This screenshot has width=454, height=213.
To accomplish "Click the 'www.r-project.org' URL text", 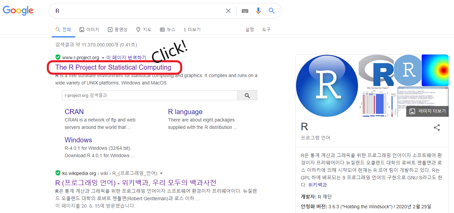I will (81, 58).
